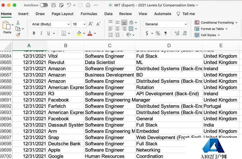This screenshot has width=242, height=159.
Task: Toggle the AutoSave switch
Action: pos(44,5)
